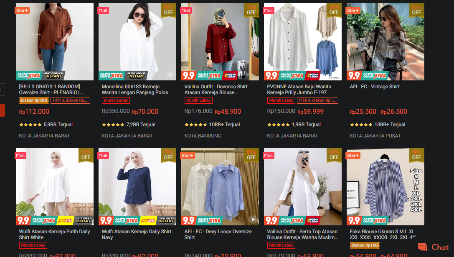Click Mall badge on Wulfi Navy shirt
Viewport: 454px width, 257px height.
[103, 155]
